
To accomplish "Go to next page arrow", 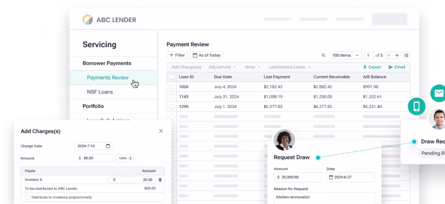I will click(x=396, y=56).
